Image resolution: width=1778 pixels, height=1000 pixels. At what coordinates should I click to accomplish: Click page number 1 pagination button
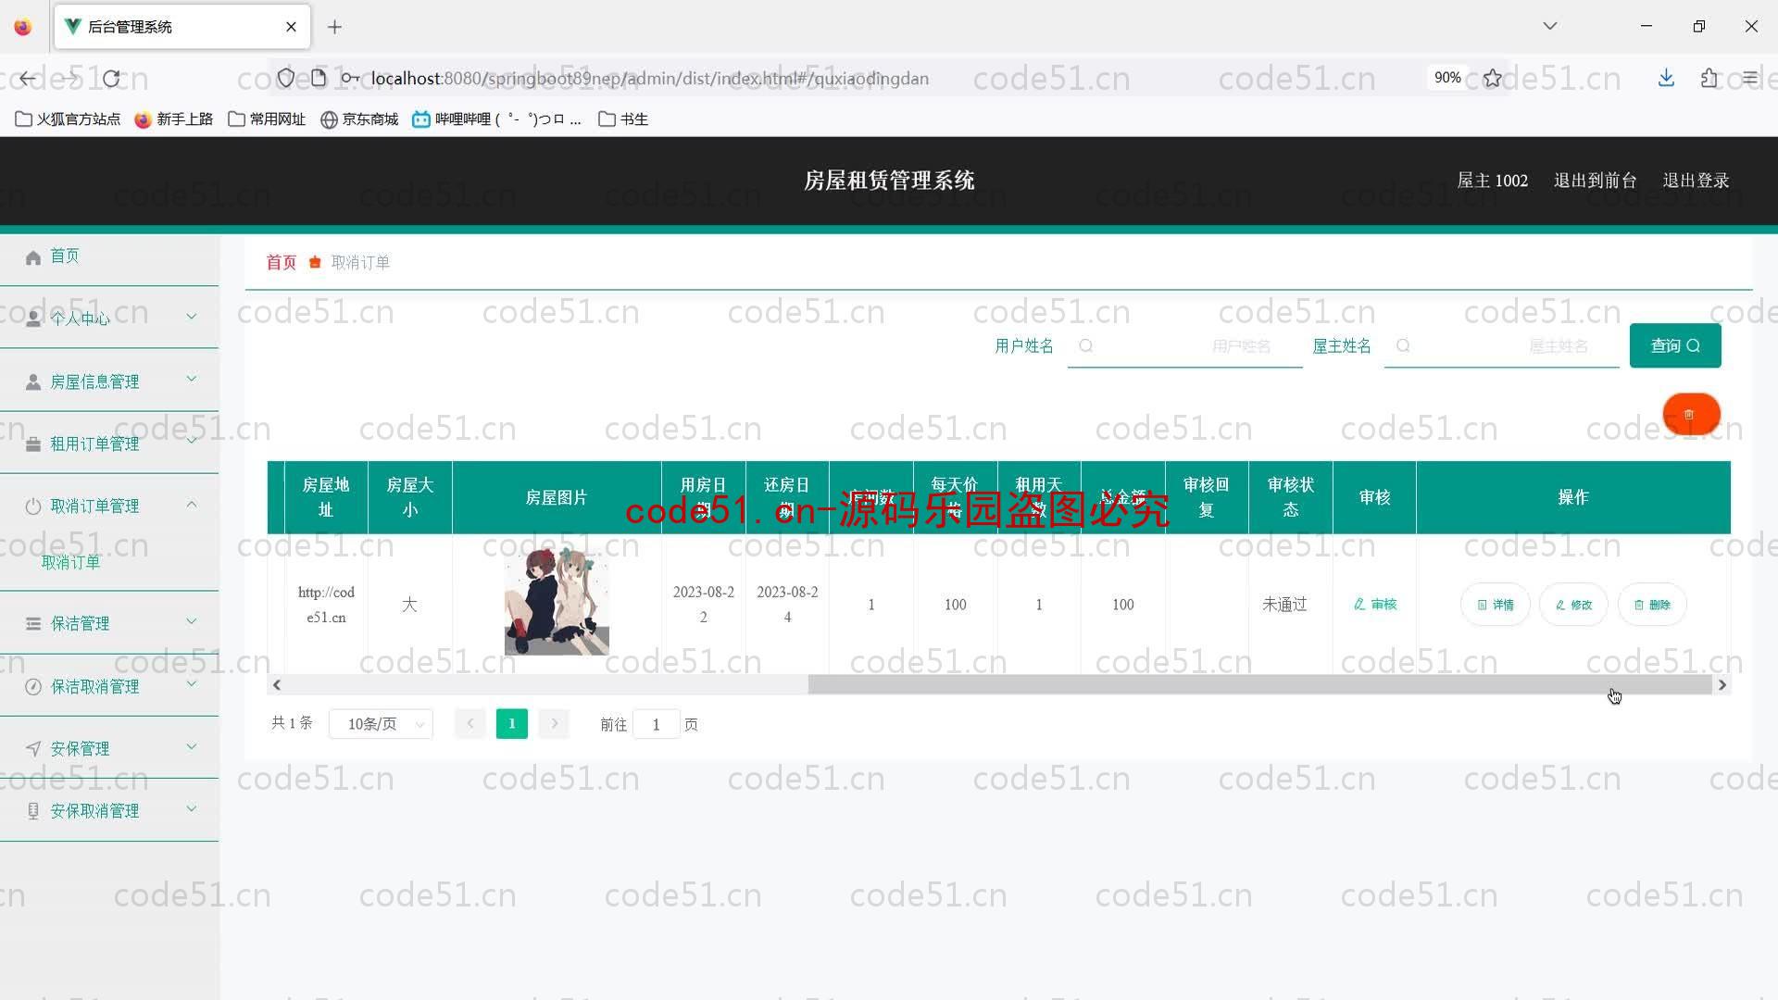click(512, 724)
